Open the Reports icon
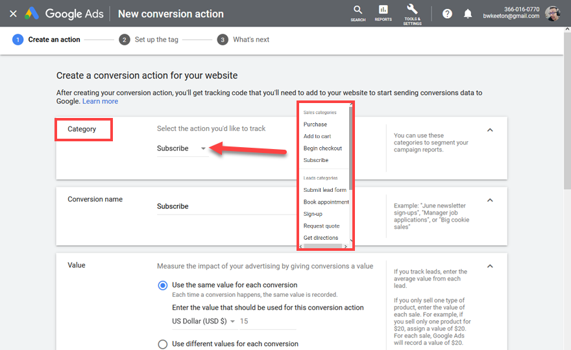This screenshot has width=571, height=350. coord(383,11)
